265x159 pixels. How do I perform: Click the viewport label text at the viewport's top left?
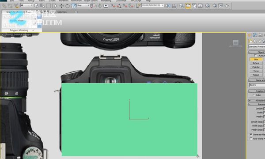pyautogui.click(x=17, y=34)
